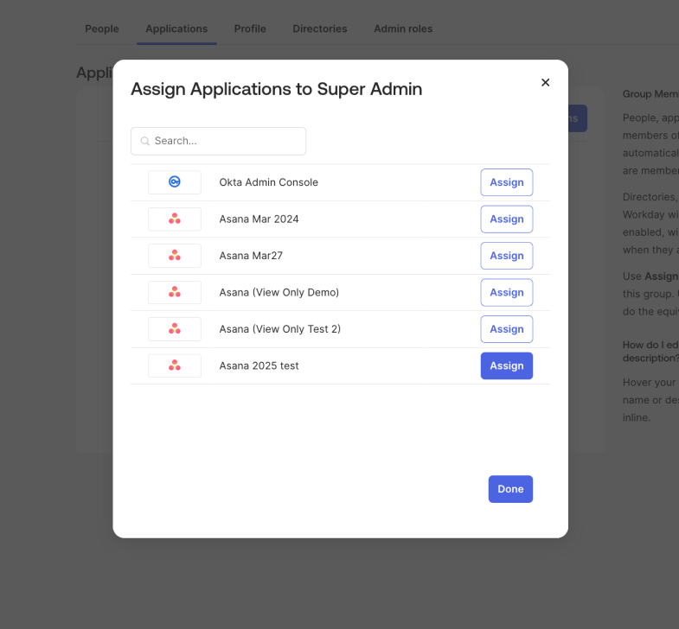The image size is (679, 629).
Task: Assign Okta Admin Console to the group
Action: coord(506,182)
